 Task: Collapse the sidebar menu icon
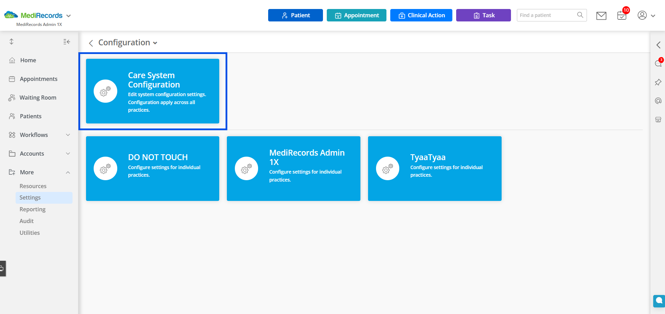67,42
